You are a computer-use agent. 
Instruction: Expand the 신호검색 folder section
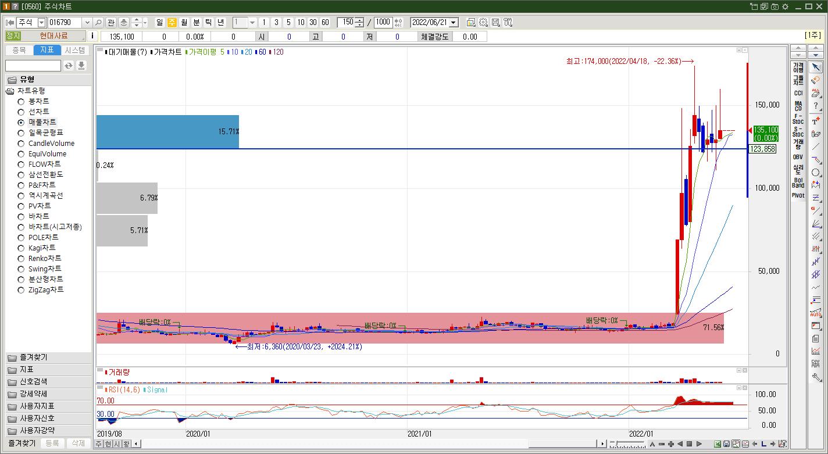tap(48, 382)
